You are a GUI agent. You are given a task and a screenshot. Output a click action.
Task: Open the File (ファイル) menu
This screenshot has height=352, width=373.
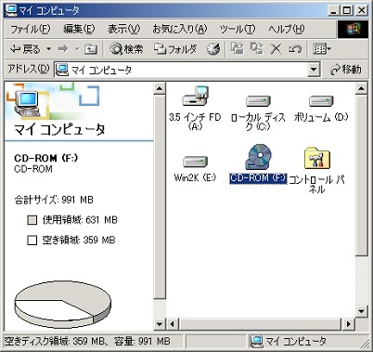30,29
